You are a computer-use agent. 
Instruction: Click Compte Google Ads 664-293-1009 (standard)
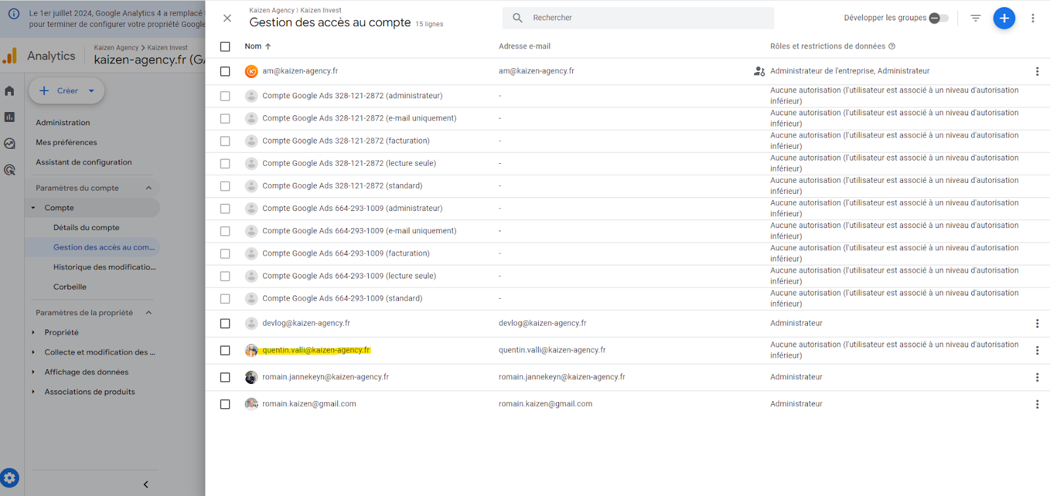pyautogui.click(x=343, y=299)
